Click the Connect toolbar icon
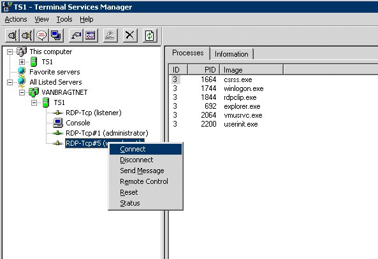This screenshot has width=378, height=259. (x=13, y=36)
